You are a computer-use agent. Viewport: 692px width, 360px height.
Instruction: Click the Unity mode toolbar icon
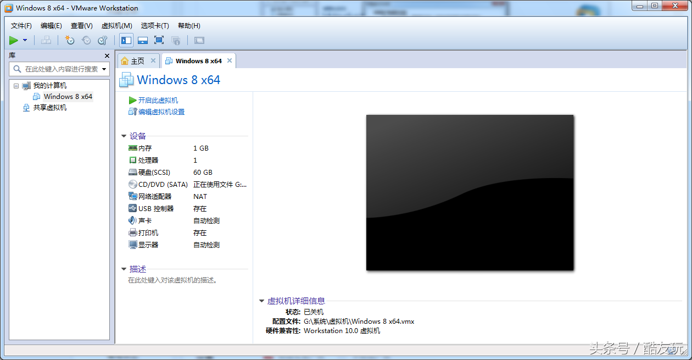point(176,40)
